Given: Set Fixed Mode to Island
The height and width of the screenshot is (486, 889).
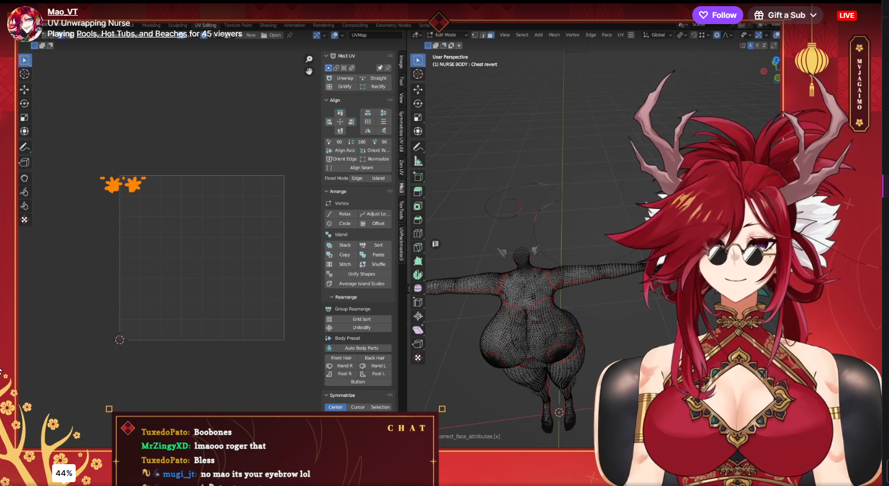Looking at the screenshot, I should [x=378, y=179].
